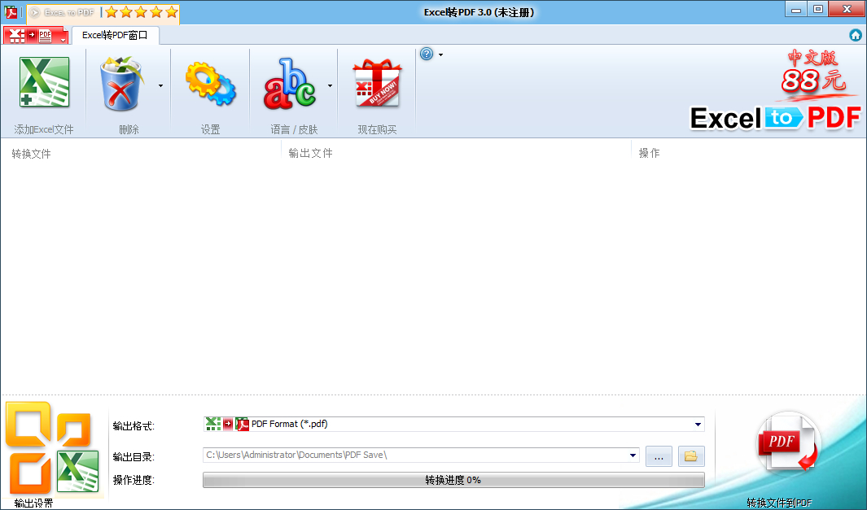Click the 现在购买 Buy Now gift icon
This screenshot has height=510, width=867.
tap(377, 82)
